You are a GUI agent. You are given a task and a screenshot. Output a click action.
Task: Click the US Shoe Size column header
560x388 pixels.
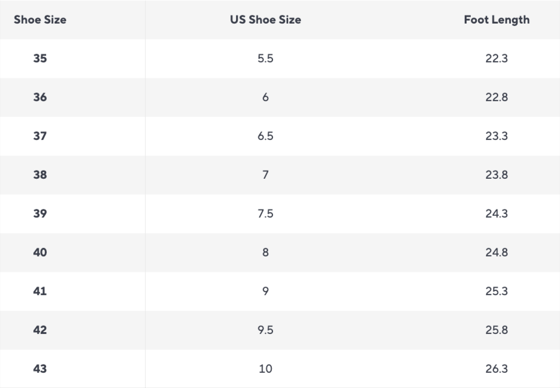point(265,19)
